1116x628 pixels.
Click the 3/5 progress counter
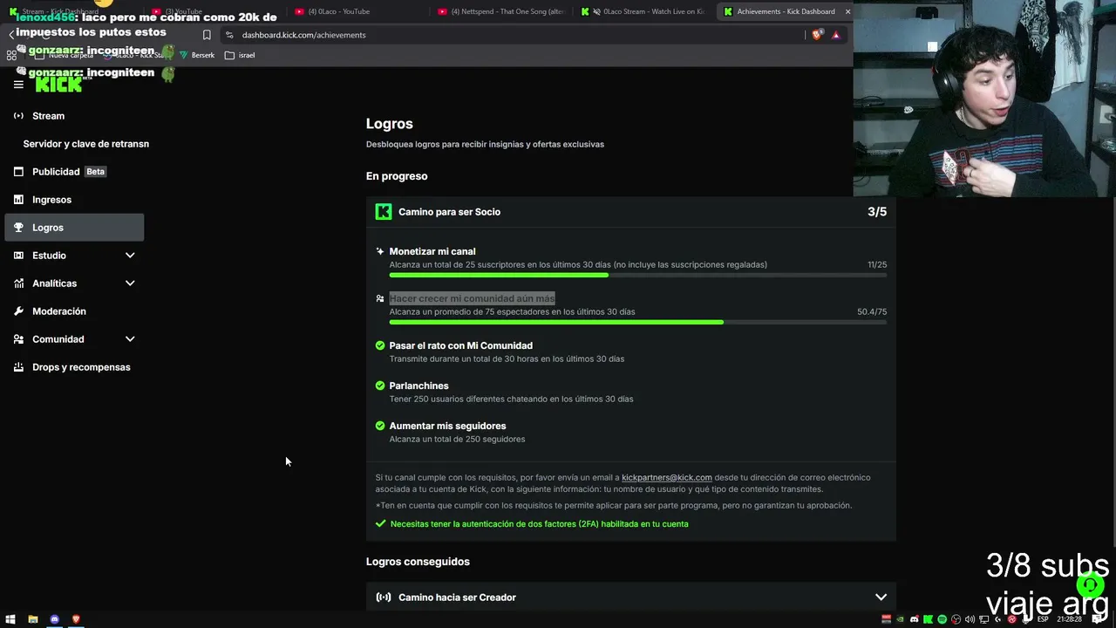pyautogui.click(x=877, y=212)
